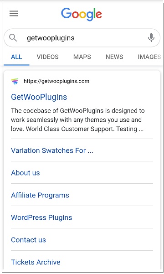Viewport: 164px width, 274px height.
Task: Click the https://getwooplugins.com URL
Action: coord(56,81)
